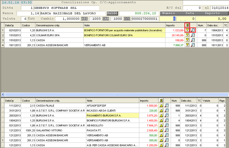
Task: Move up the PAGAMENTO BURUGHI S.P.A. row arrow
Action: coord(161,115)
